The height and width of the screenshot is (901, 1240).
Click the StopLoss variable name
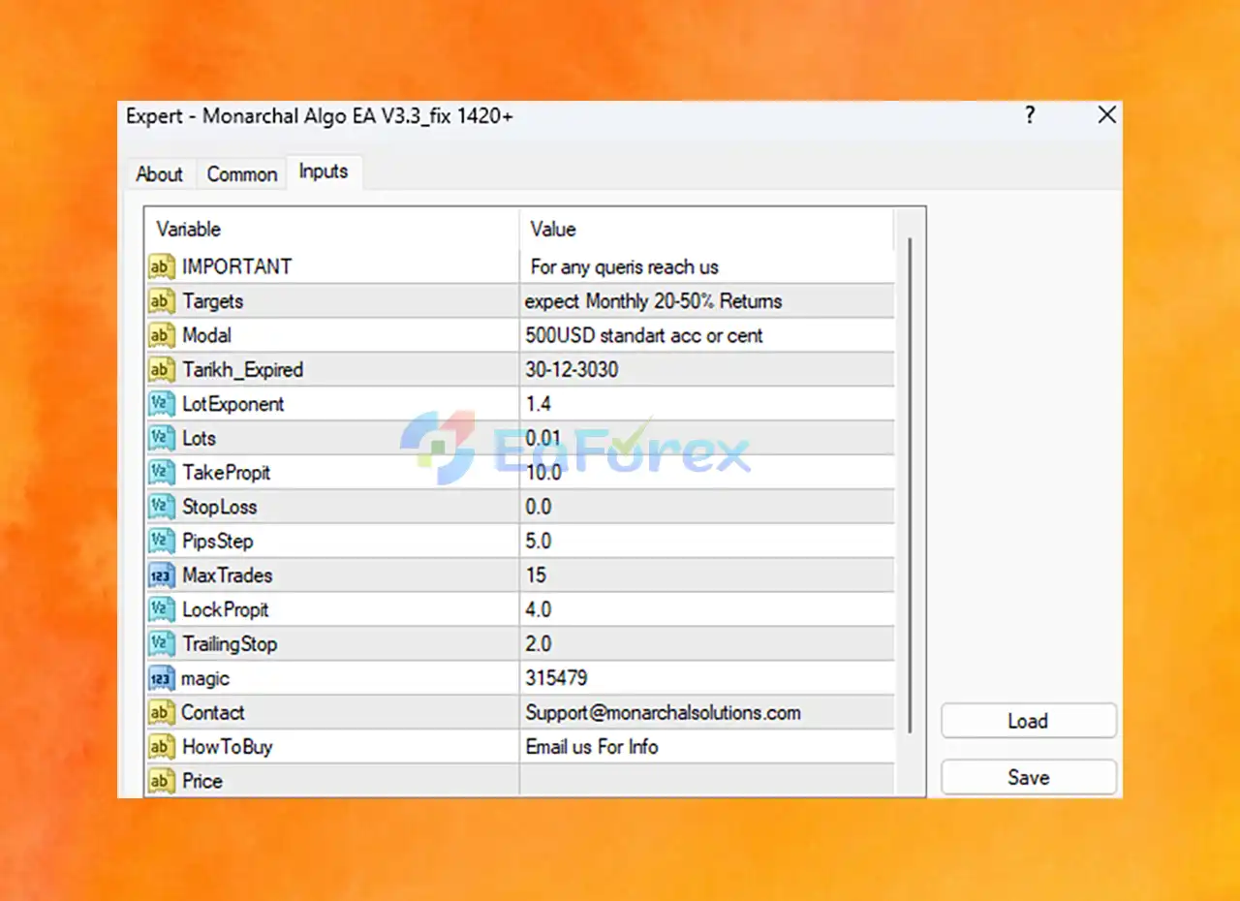220,507
